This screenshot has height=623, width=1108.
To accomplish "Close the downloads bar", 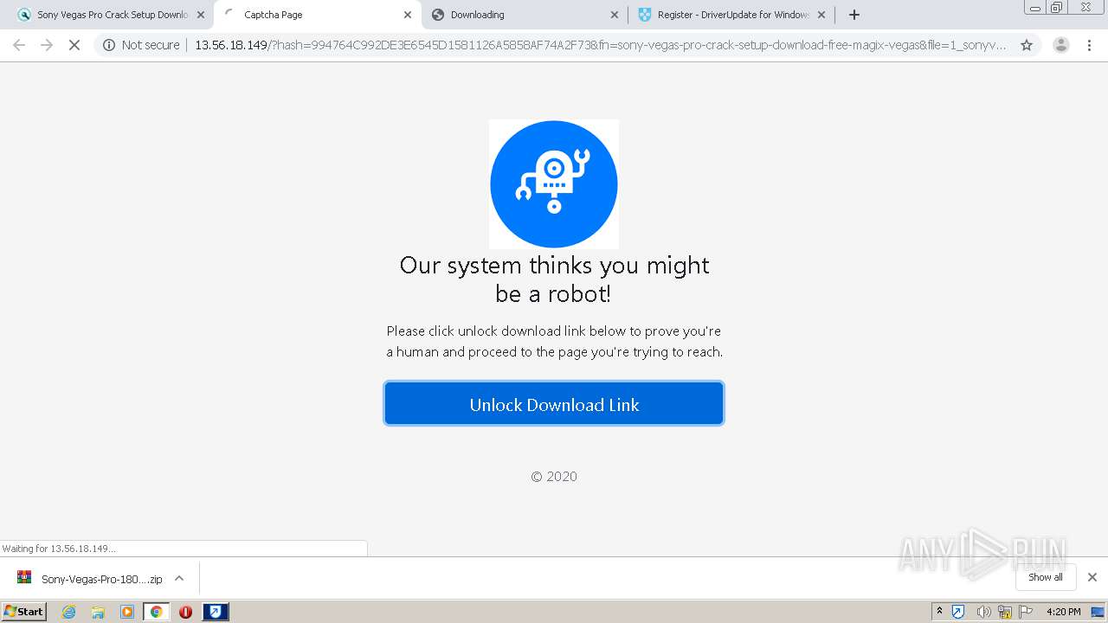I will click(1092, 577).
